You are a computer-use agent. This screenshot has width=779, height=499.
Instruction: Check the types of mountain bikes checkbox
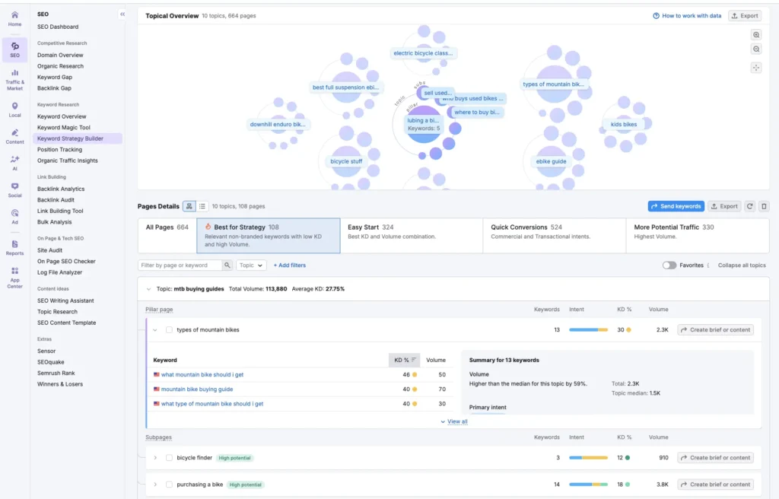tap(169, 329)
